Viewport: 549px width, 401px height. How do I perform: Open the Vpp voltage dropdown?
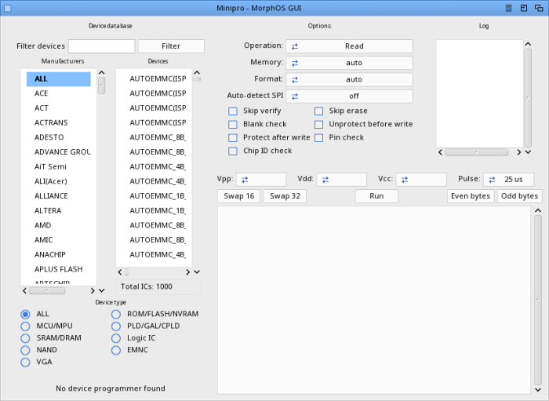[261, 179]
